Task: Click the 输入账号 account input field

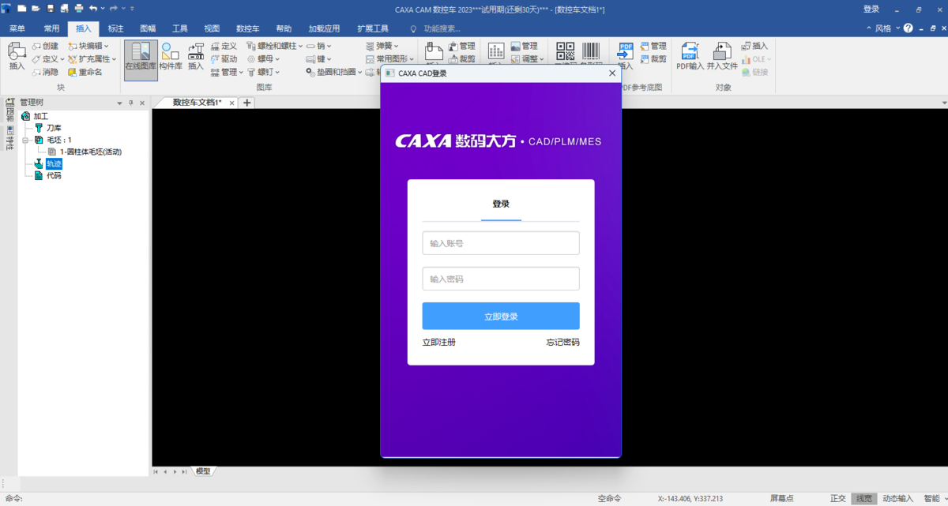Action: point(500,243)
